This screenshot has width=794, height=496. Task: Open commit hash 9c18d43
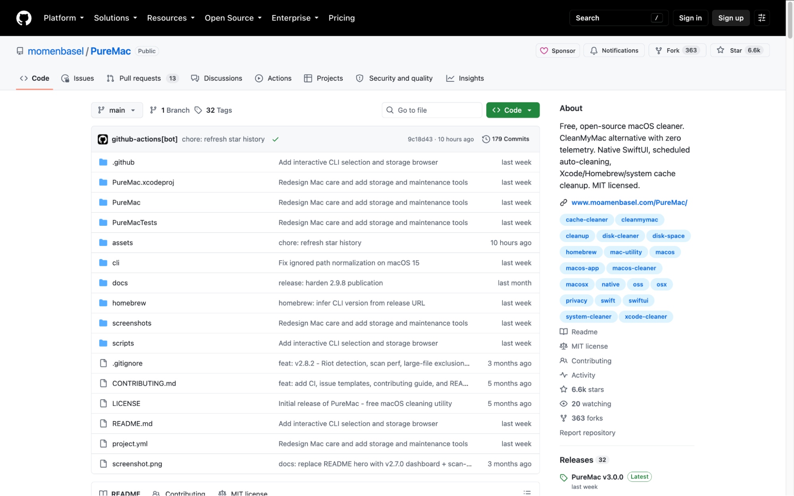420,139
